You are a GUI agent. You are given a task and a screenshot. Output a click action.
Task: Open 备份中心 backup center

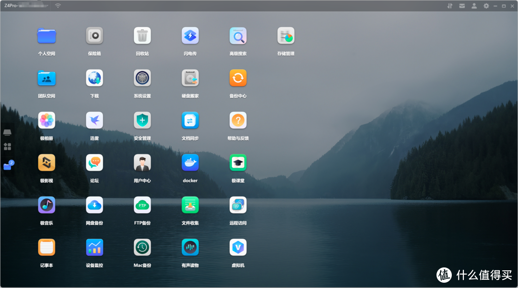[238, 78]
